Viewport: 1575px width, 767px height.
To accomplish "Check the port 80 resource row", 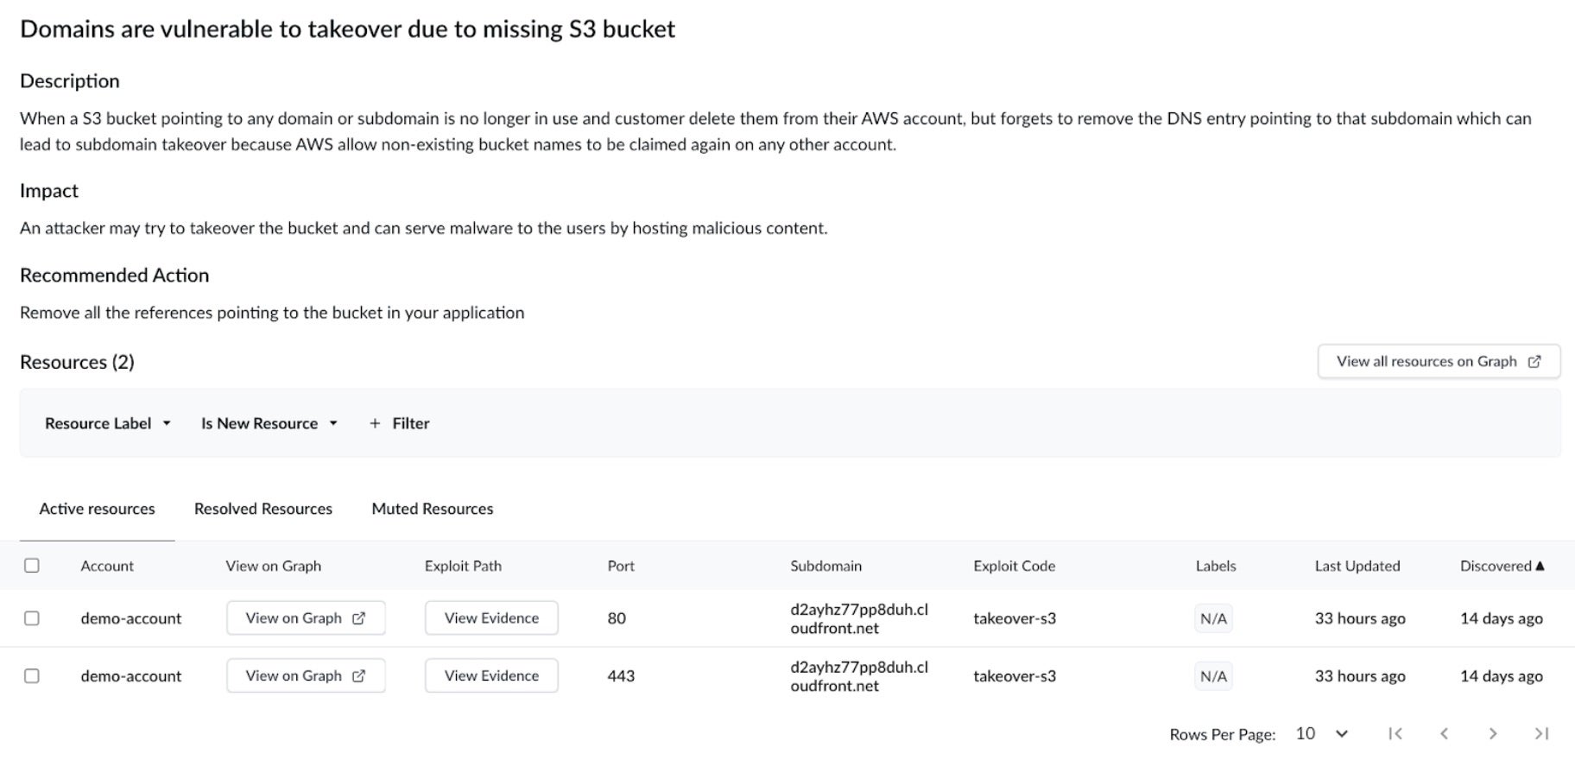I will pyautogui.click(x=32, y=618).
